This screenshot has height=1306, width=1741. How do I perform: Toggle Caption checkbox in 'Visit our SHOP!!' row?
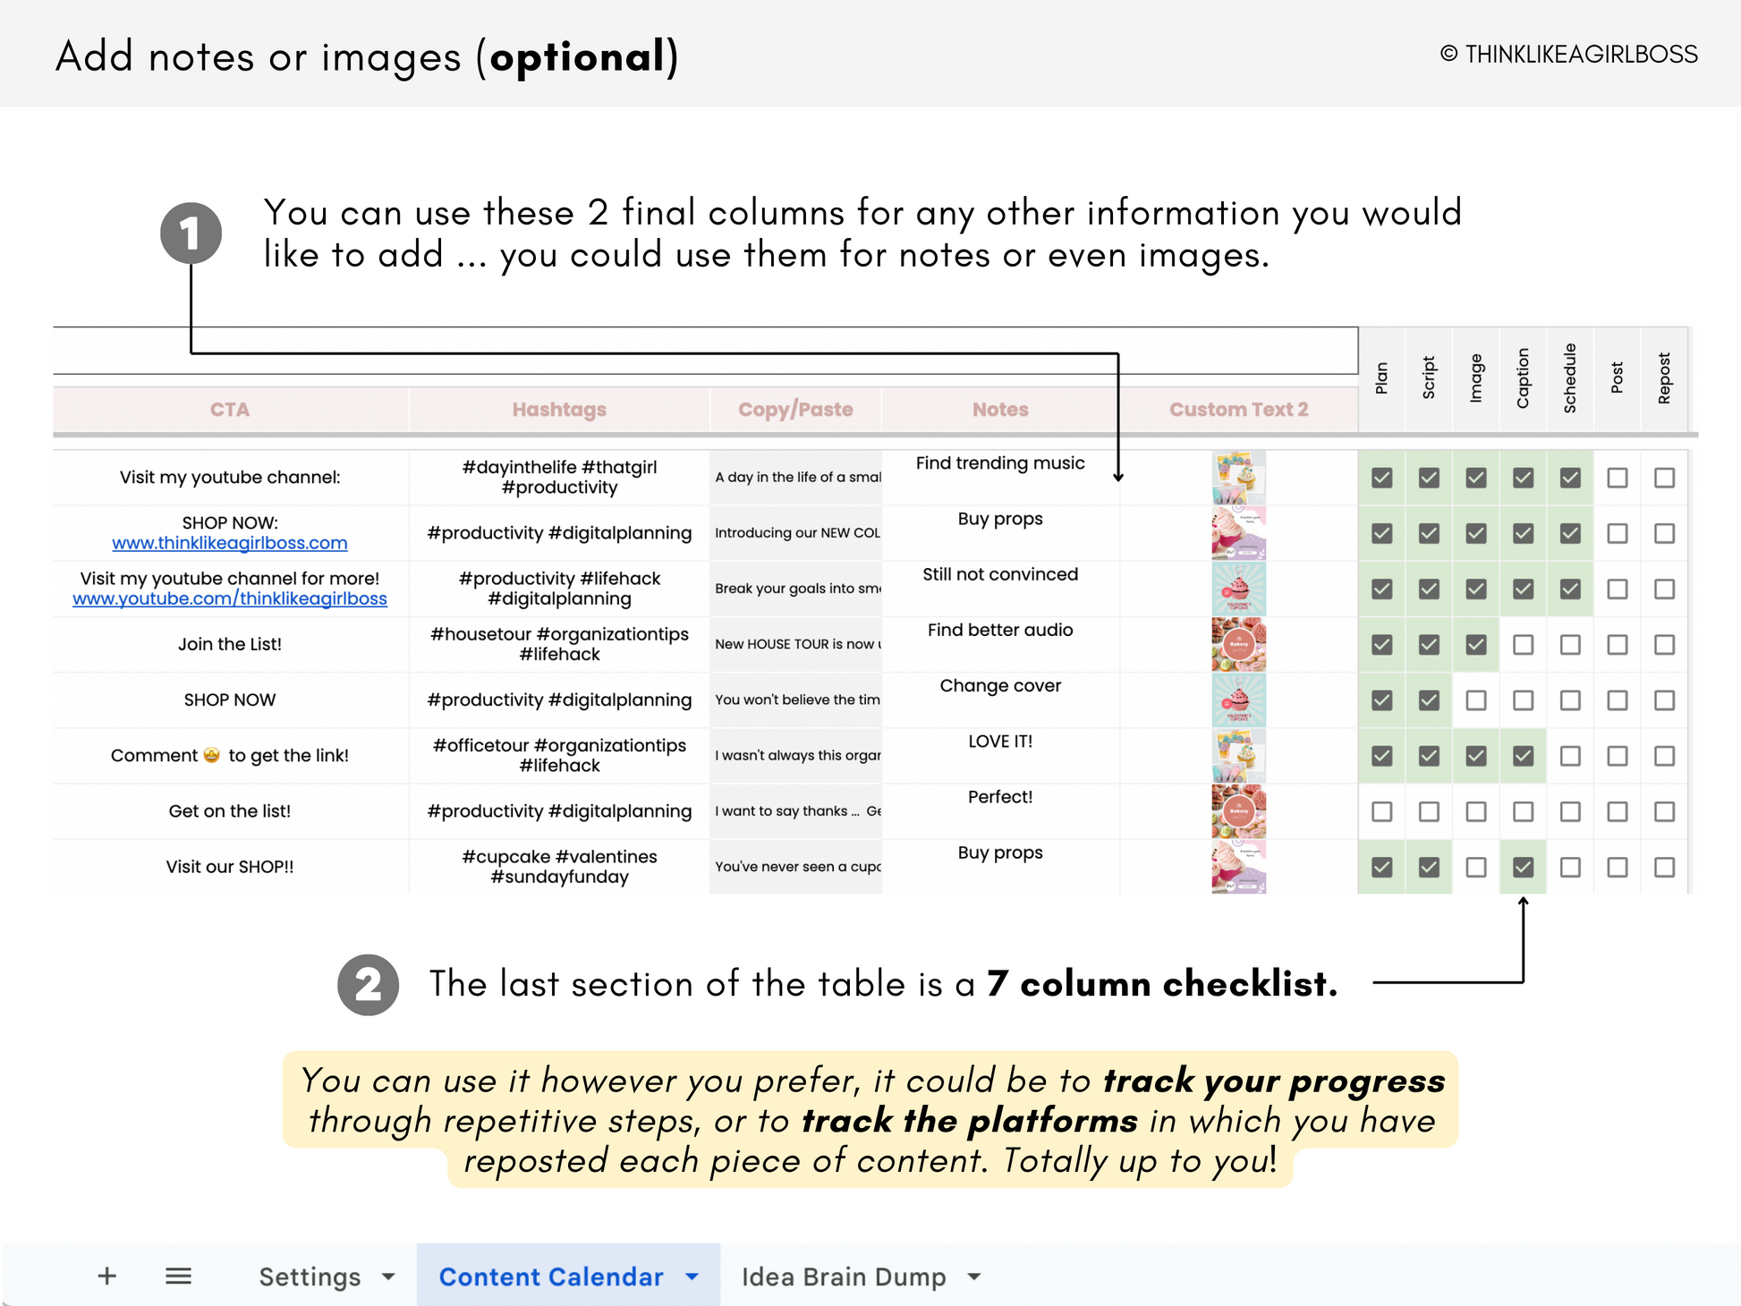[x=1523, y=867]
